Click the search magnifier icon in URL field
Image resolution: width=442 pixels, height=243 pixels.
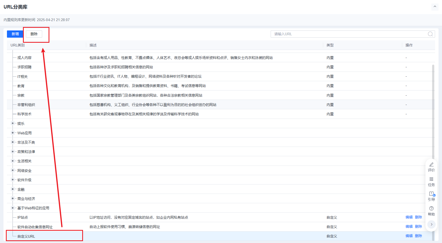pos(430,34)
